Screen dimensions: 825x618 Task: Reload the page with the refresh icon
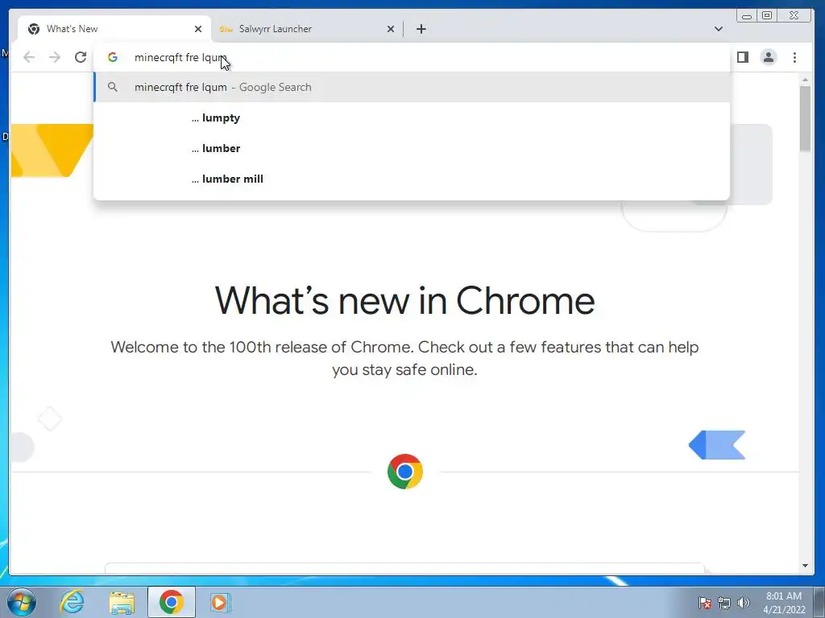[81, 57]
